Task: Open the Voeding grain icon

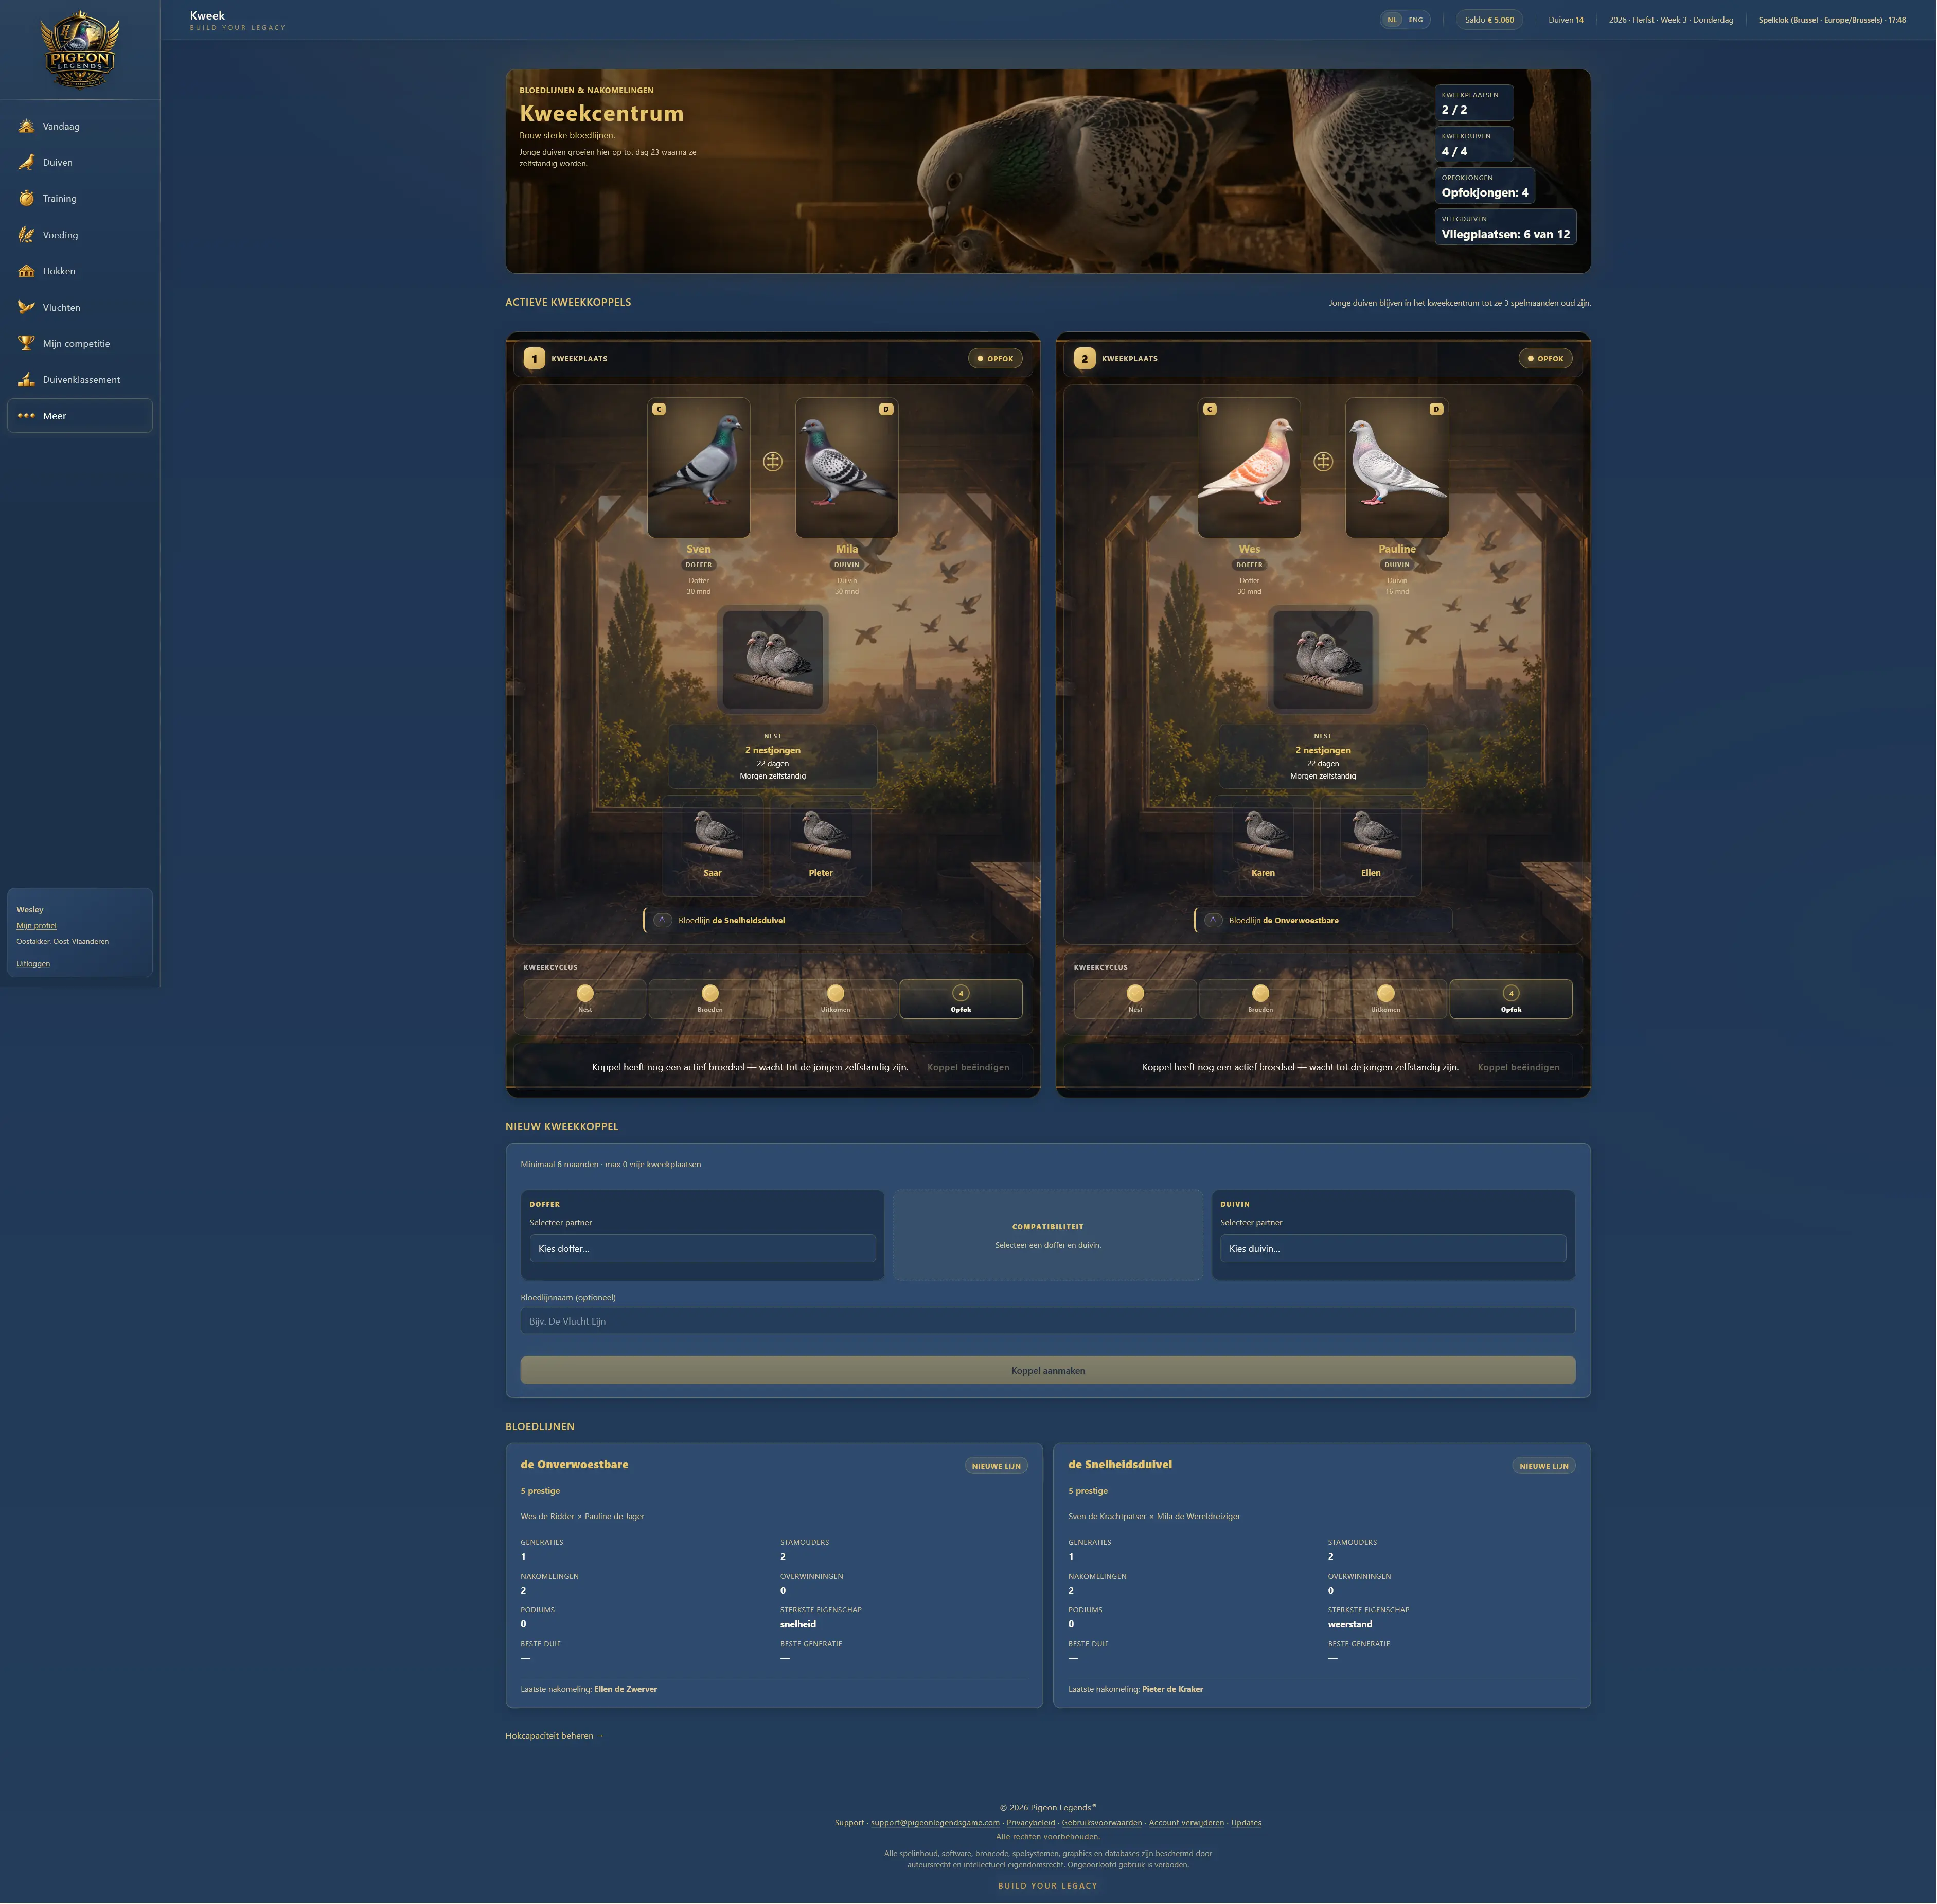Action: pyautogui.click(x=26, y=235)
